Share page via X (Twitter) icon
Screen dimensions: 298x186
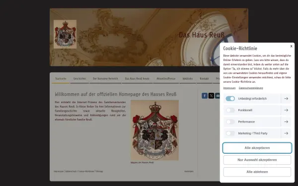(x=211, y=96)
